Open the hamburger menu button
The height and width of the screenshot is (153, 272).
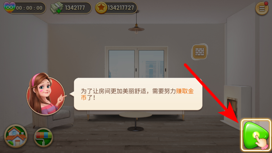click(x=262, y=8)
